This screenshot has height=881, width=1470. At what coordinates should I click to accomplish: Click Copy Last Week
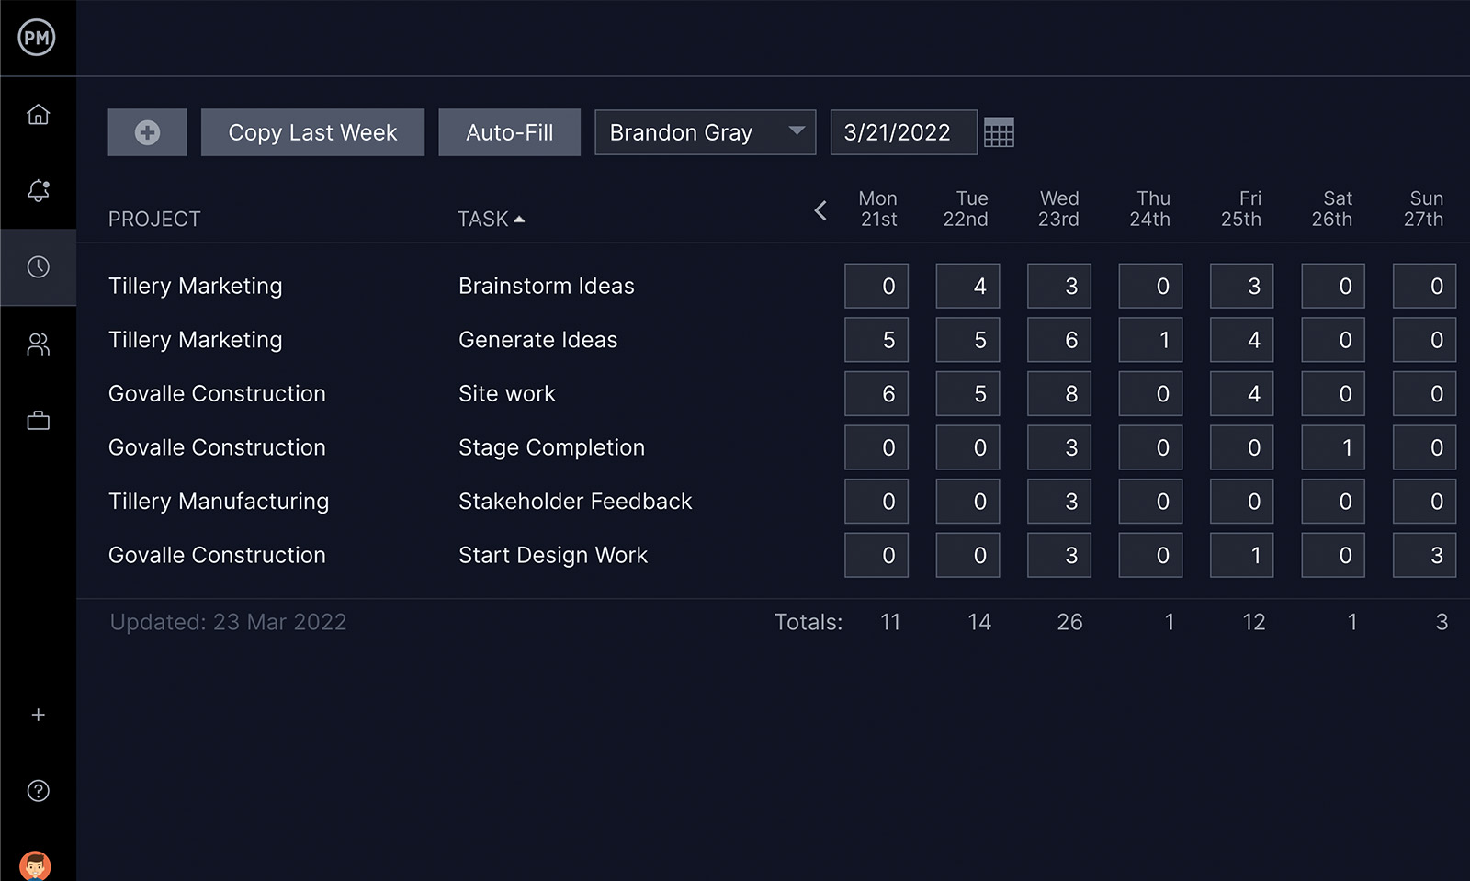tap(312, 132)
